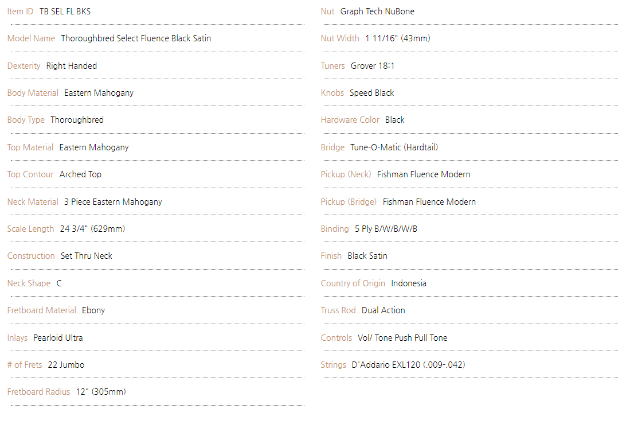Click the 'Pickup (Bridge)' label
The height and width of the screenshot is (424, 634).
[349, 202]
